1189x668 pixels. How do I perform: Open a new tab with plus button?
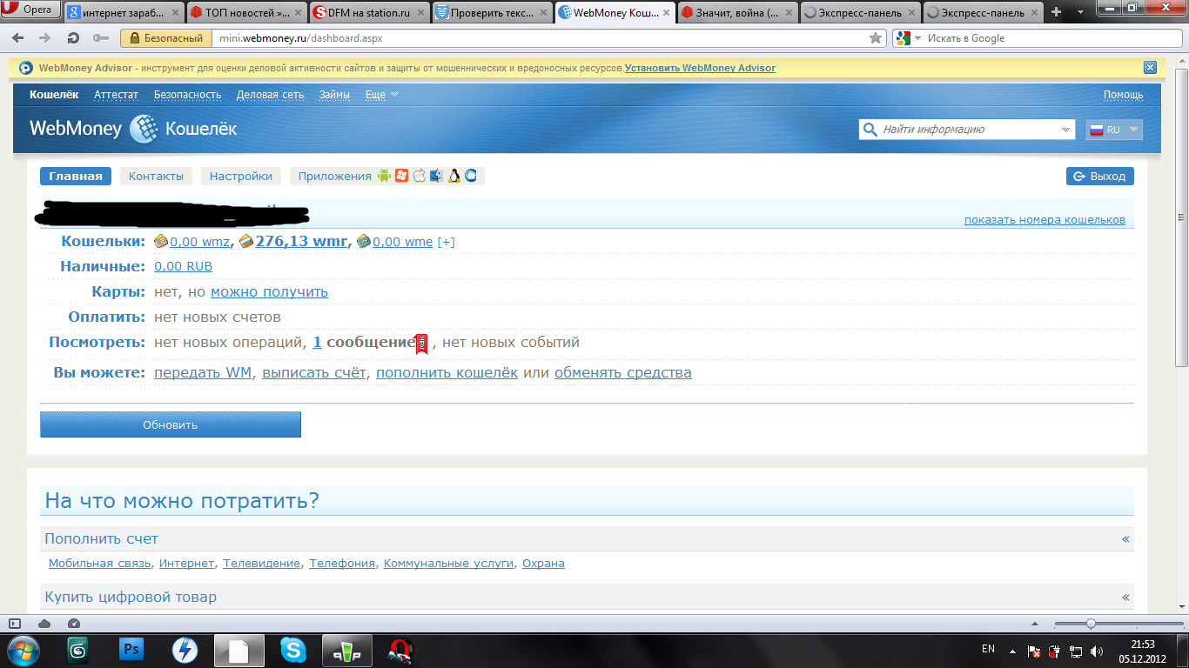pyautogui.click(x=1057, y=12)
